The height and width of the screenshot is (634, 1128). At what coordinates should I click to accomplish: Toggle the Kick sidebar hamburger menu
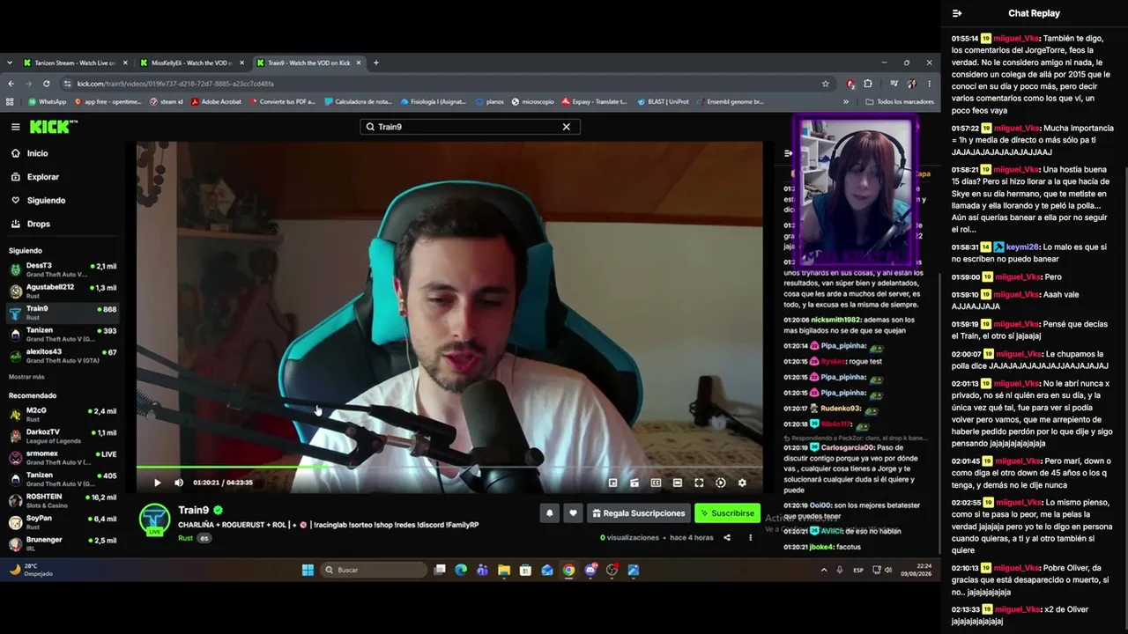[15, 127]
